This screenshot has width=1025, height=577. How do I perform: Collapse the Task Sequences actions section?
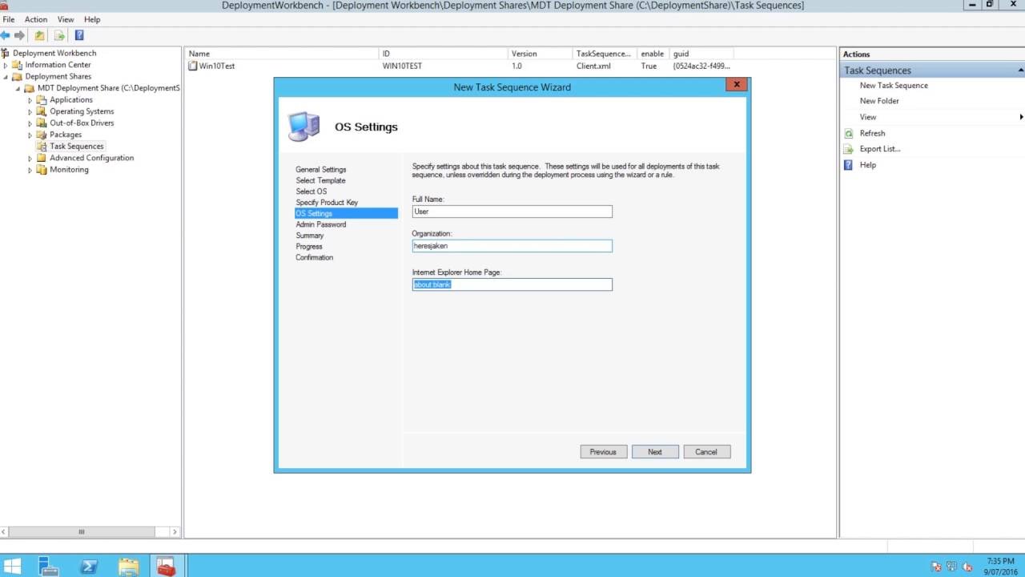pyautogui.click(x=1021, y=71)
